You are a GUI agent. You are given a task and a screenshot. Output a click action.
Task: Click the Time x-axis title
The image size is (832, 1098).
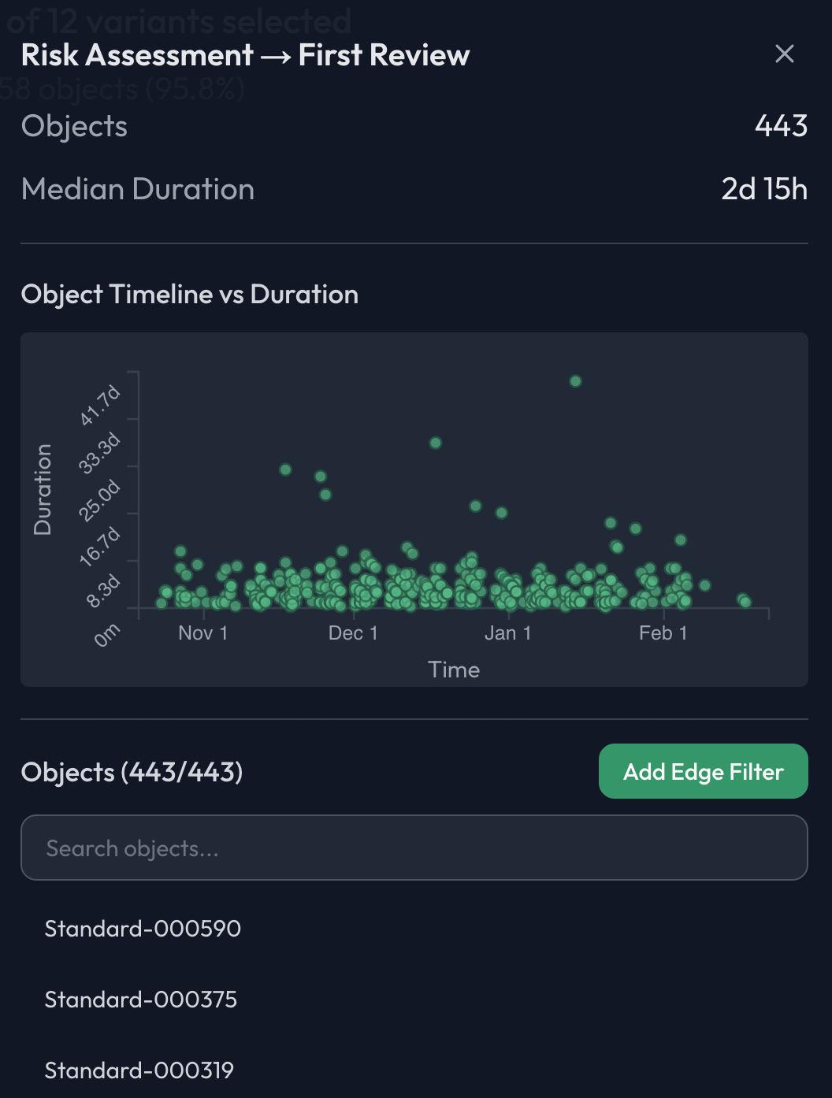pos(454,670)
